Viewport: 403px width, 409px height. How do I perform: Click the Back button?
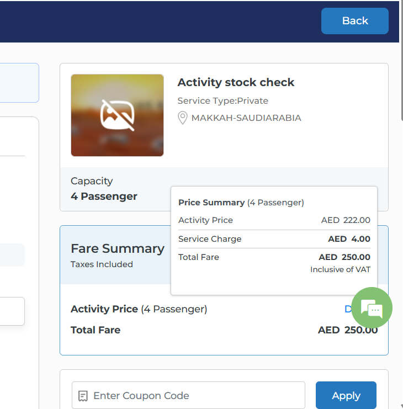point(354,21)
